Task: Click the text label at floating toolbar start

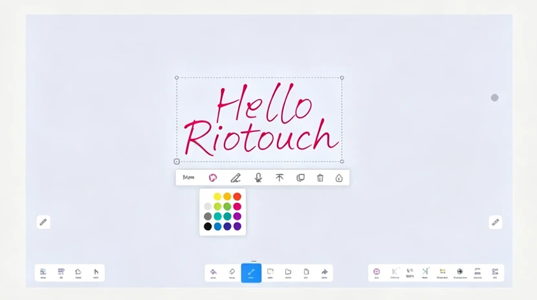Action: [188, 177]
